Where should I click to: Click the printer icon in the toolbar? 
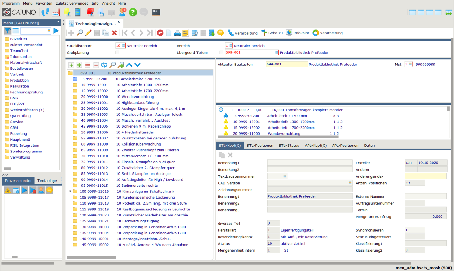click(x=177, y=33)
